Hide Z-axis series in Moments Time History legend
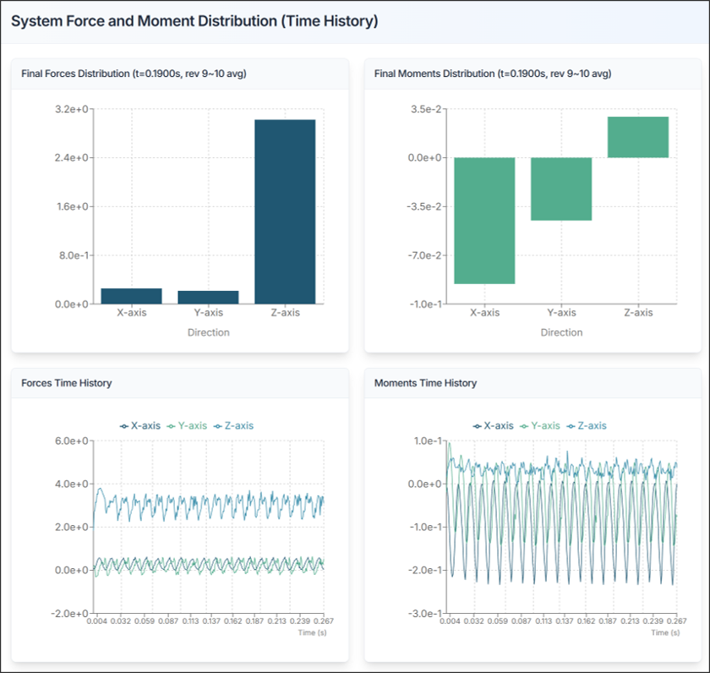Image resolution: width=710 pixels, height=673 pixels. (586, 425)
